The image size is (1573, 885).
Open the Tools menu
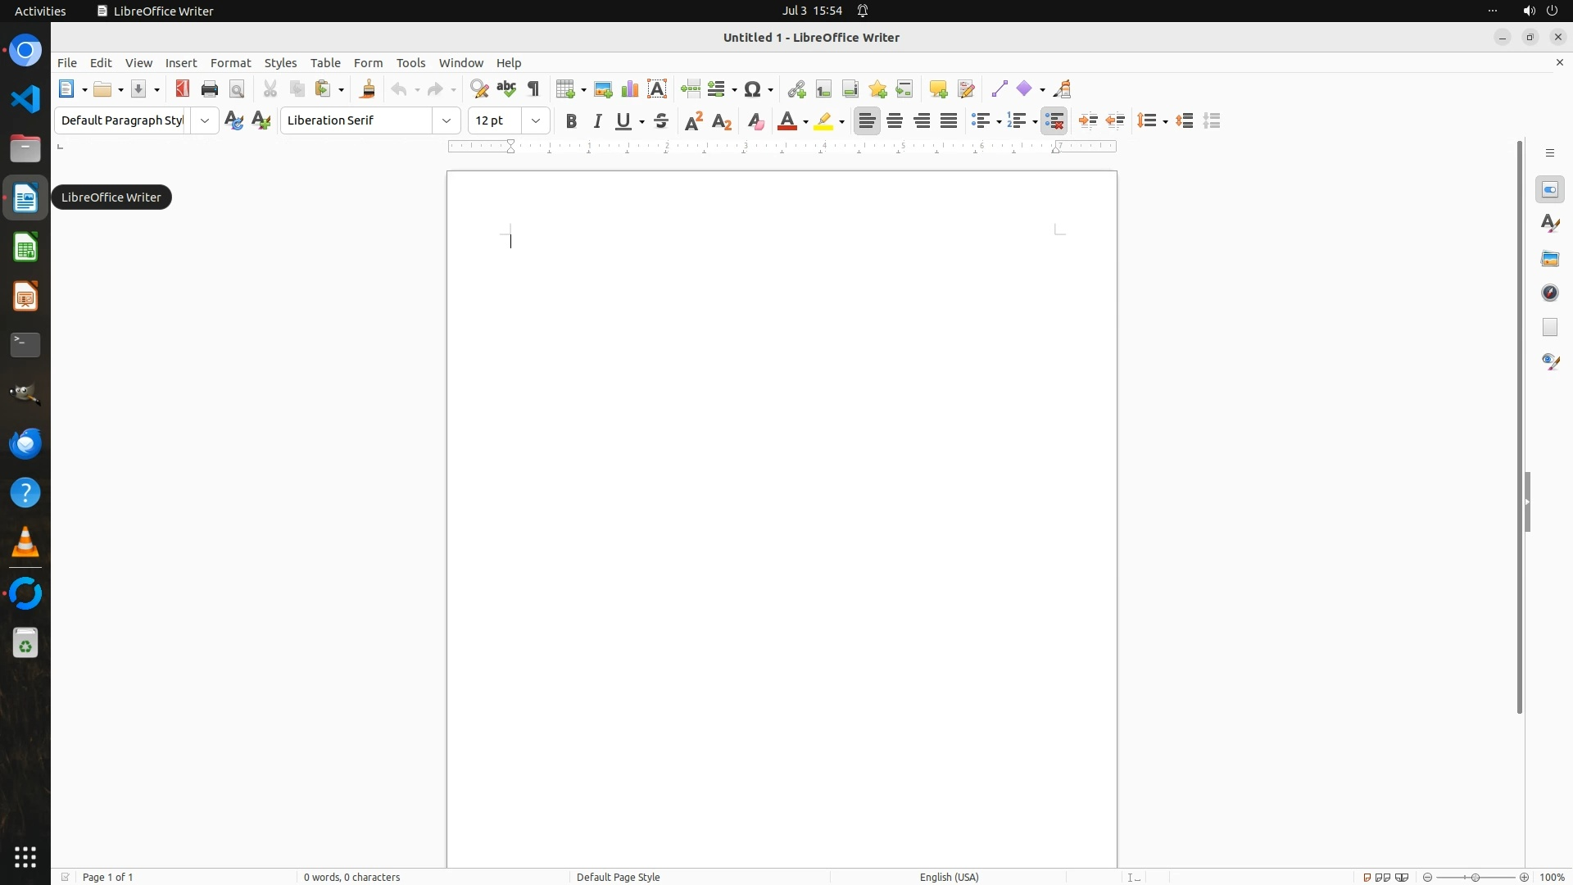(x=410, y=63)
